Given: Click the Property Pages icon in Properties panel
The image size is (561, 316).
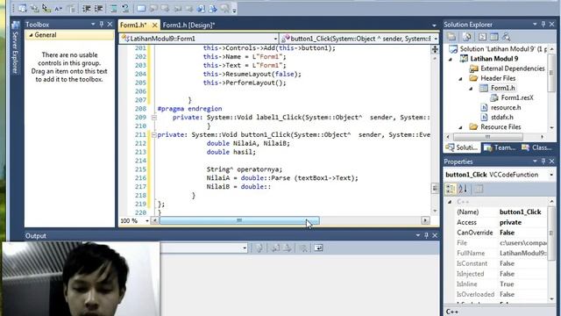Looking at the screenshot, I should coord(479,189).
